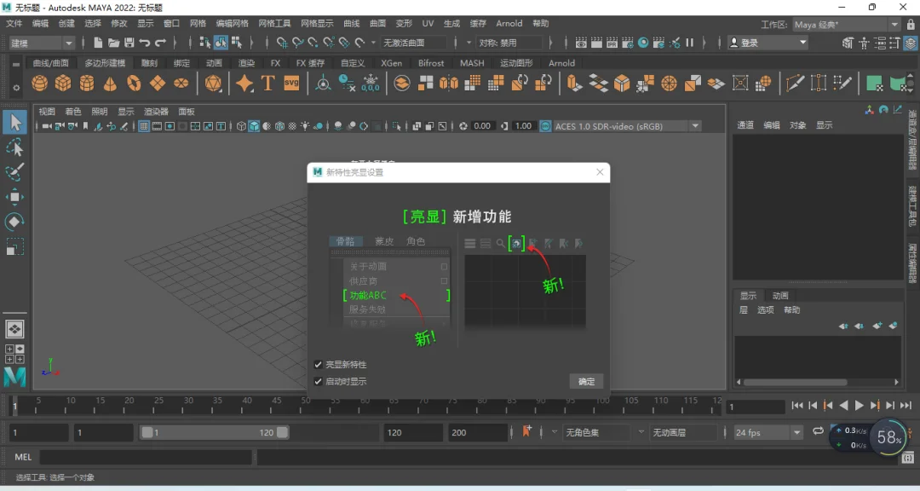This screenshot has width=920, height=491.
Task: Click the save scene icon
Action: 129,43
